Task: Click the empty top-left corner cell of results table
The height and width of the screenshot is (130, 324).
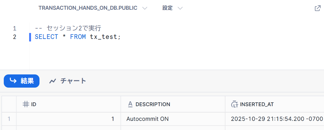Action: pyautogui.click(x=9, y=104)
